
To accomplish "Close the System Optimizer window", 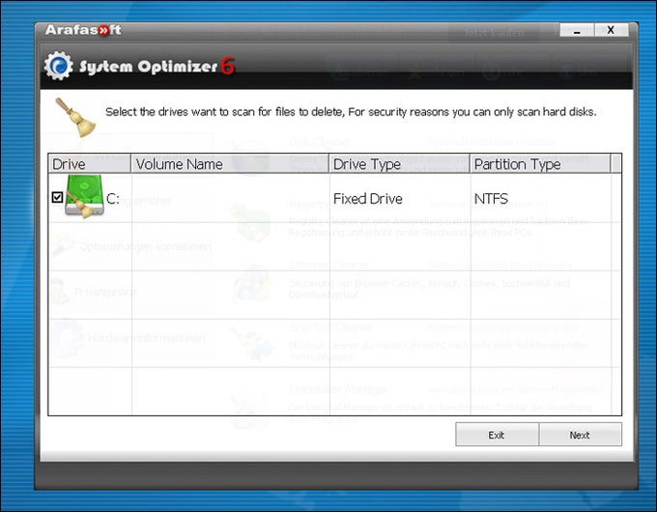I will pyautogui.click(x=612, y=30).
